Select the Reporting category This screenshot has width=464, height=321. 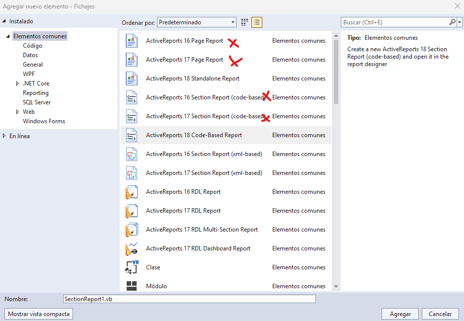35,93
